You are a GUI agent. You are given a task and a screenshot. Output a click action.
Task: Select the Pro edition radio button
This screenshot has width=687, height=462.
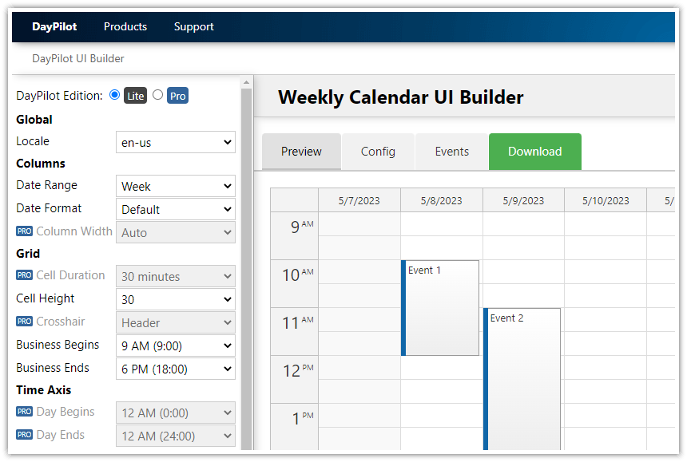[157, 95]
